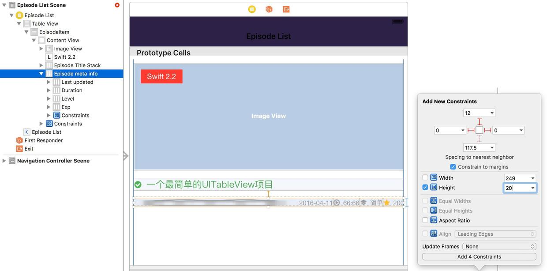Click the Episode List navigation bar title
Screen dimensions: 547x271
269,36
